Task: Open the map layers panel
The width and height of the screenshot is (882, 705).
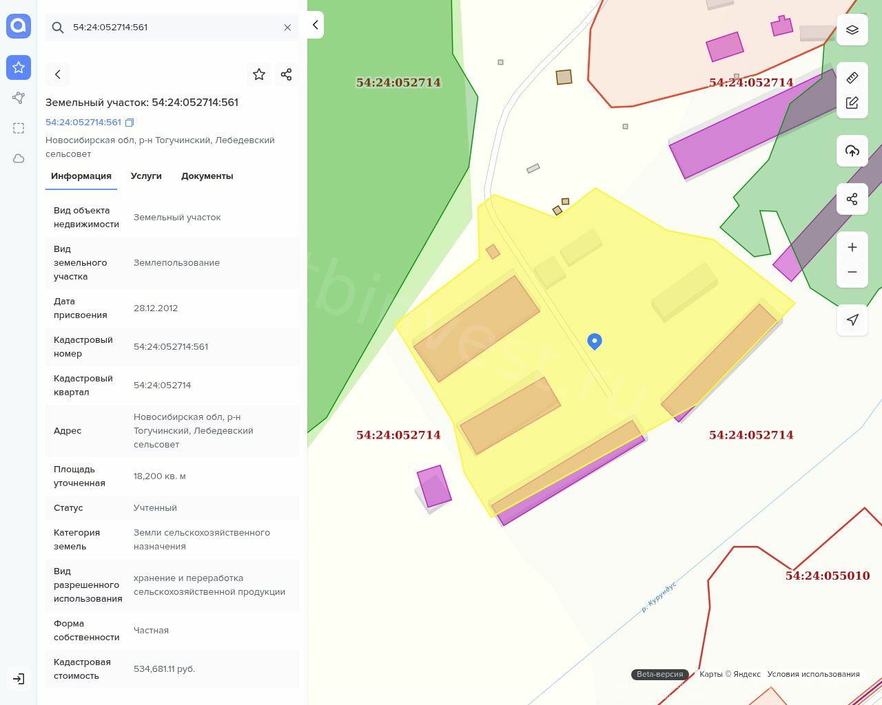Action: click(x=852, y=30)
